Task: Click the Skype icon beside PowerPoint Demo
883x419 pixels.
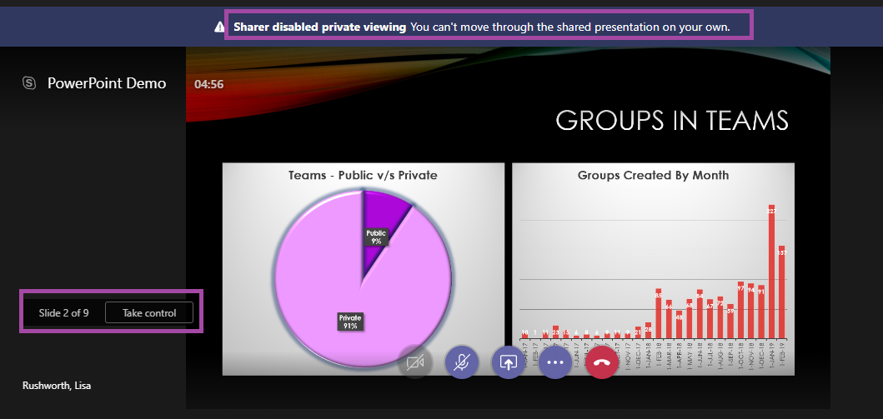Action: click(x=29, y=83)
